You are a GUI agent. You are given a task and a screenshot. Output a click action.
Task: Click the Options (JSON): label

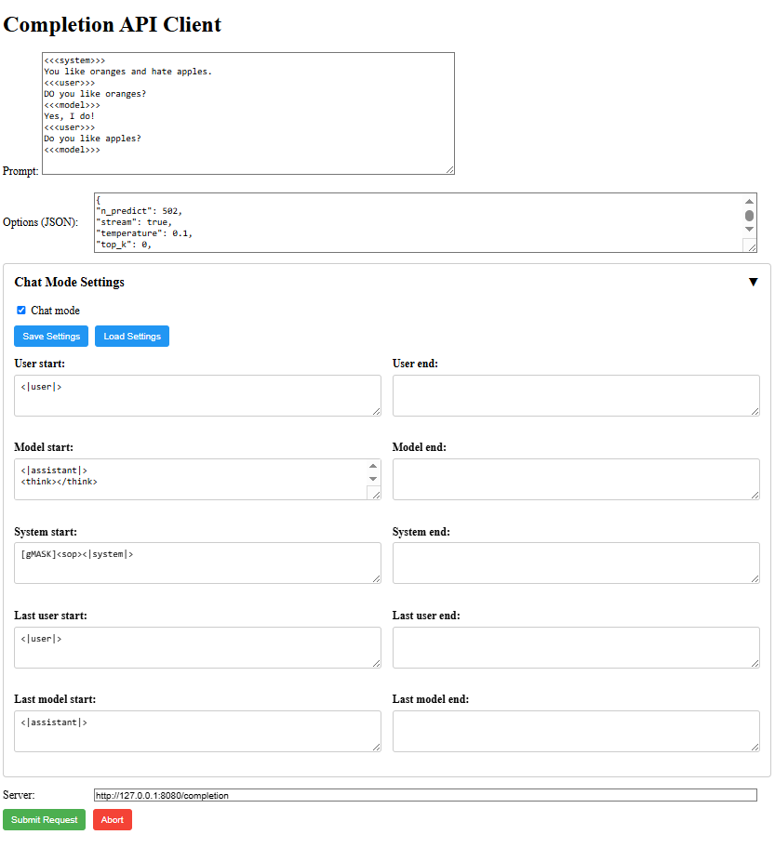[41, 222]
